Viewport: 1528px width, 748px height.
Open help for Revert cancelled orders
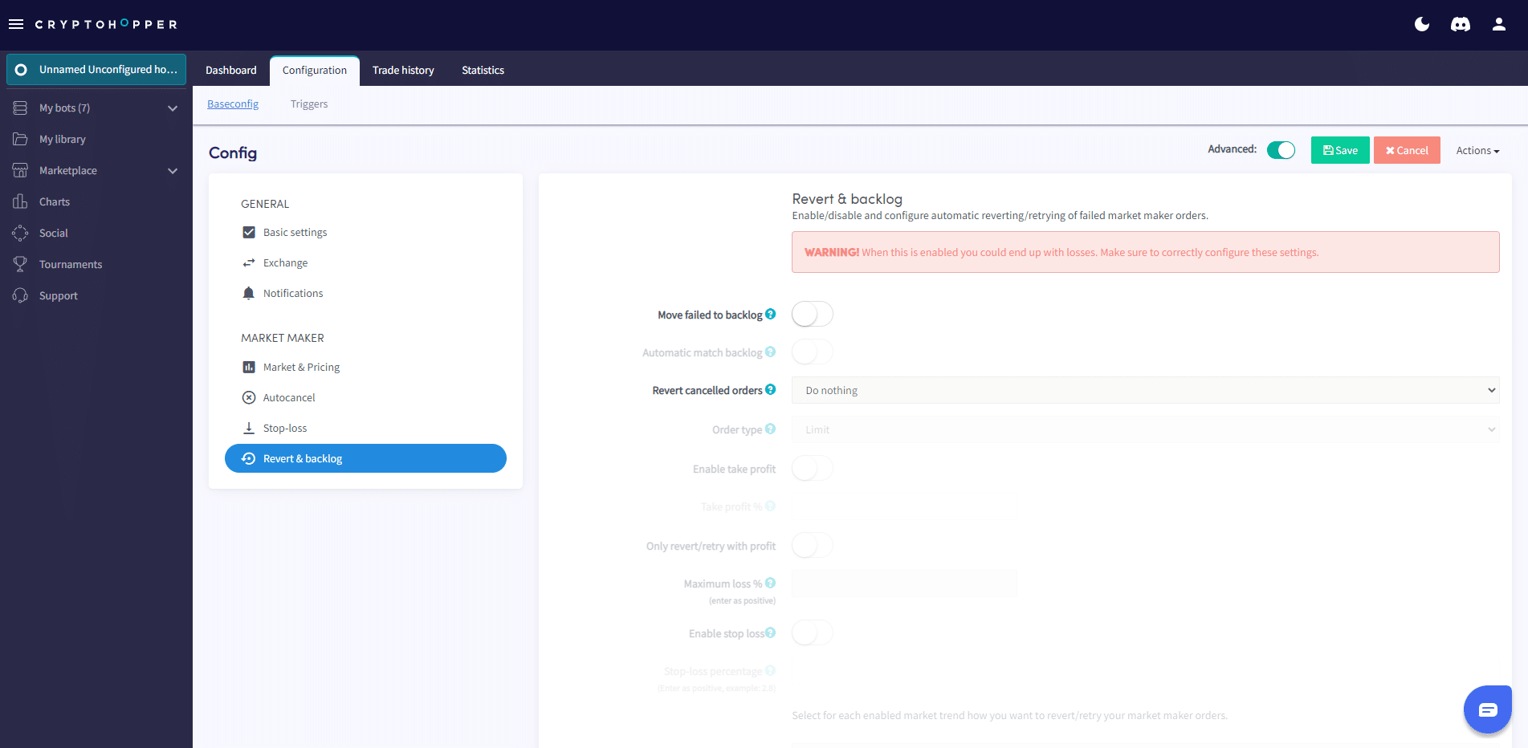click(771, 389)
